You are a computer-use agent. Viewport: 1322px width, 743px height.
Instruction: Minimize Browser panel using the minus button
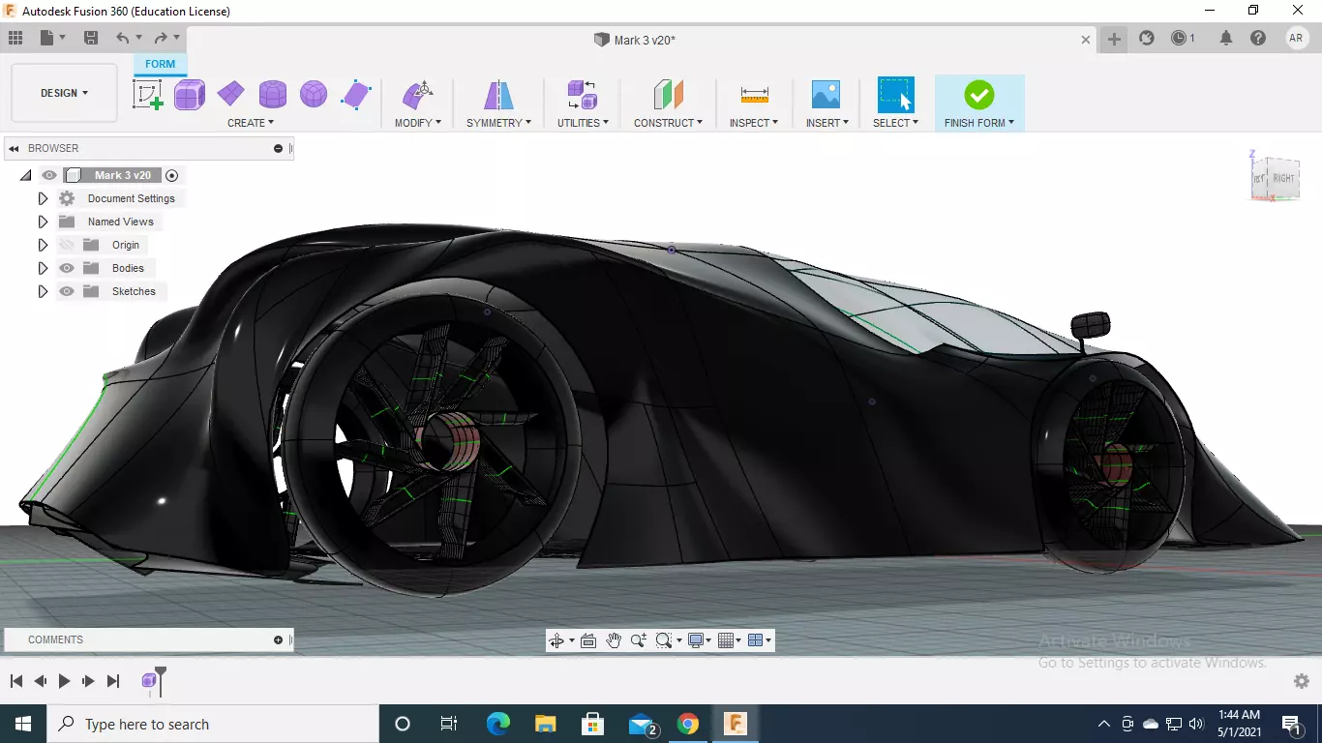(279, 148)
